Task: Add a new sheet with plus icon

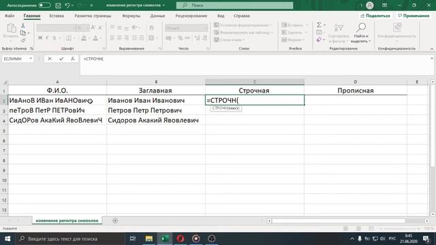Action: pos(115,220)
